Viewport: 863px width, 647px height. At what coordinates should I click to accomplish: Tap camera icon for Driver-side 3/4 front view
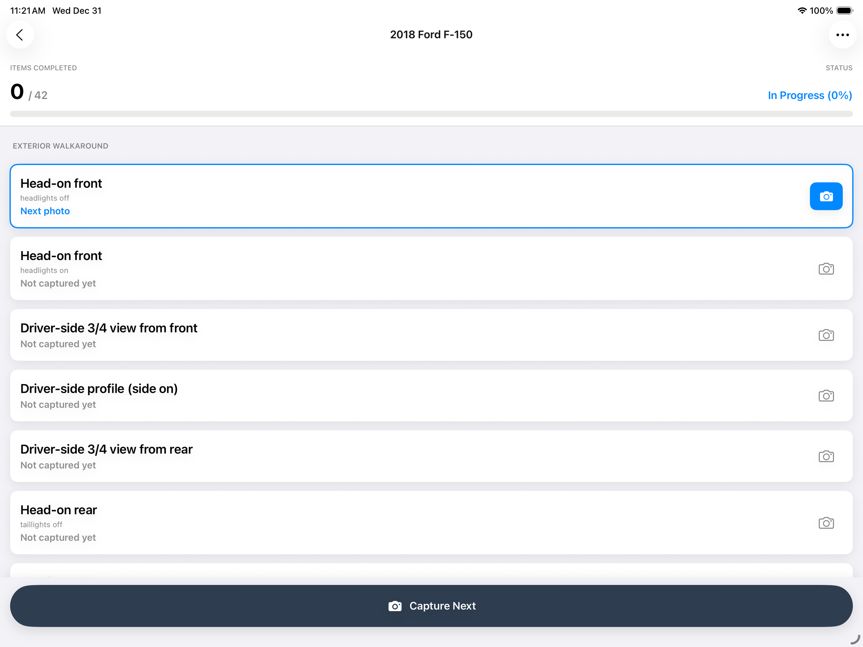826,335
